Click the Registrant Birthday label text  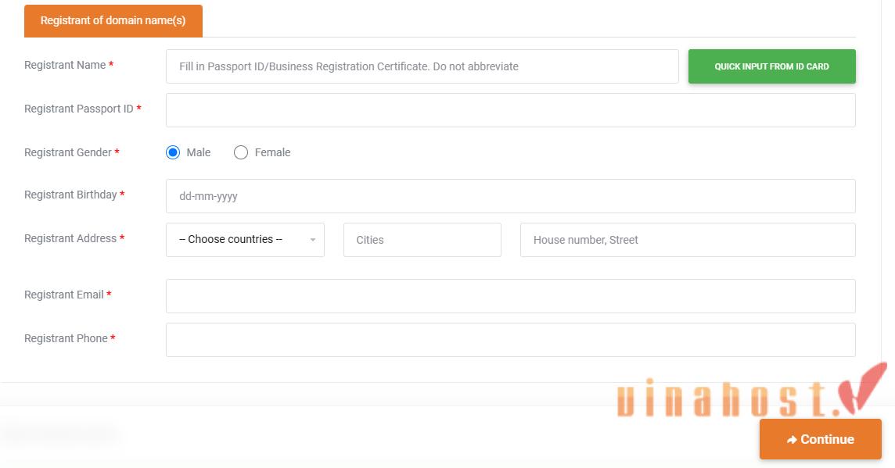point(70,195)
